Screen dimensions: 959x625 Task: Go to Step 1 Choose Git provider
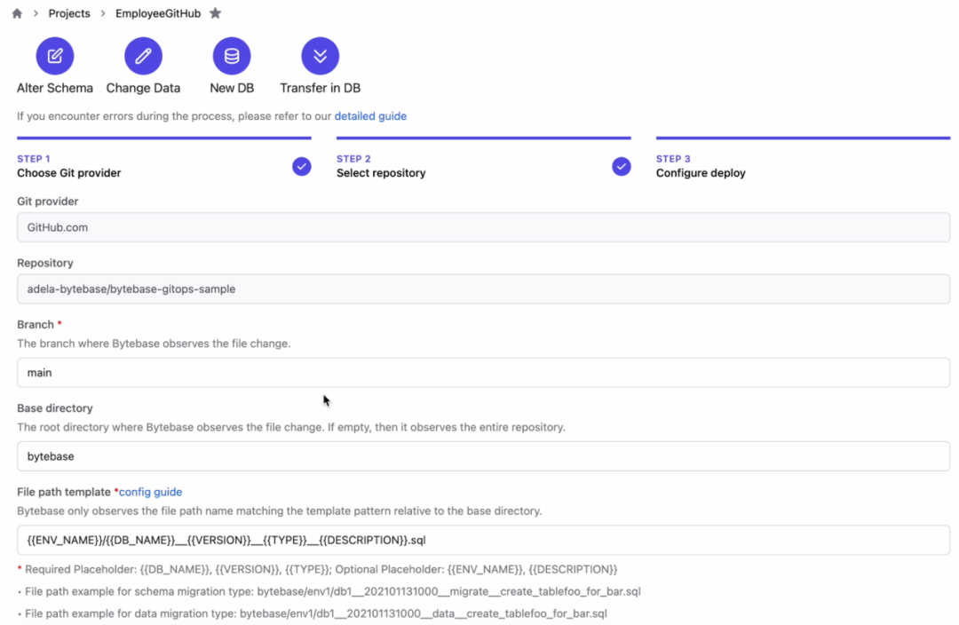(x=69, y=173)
